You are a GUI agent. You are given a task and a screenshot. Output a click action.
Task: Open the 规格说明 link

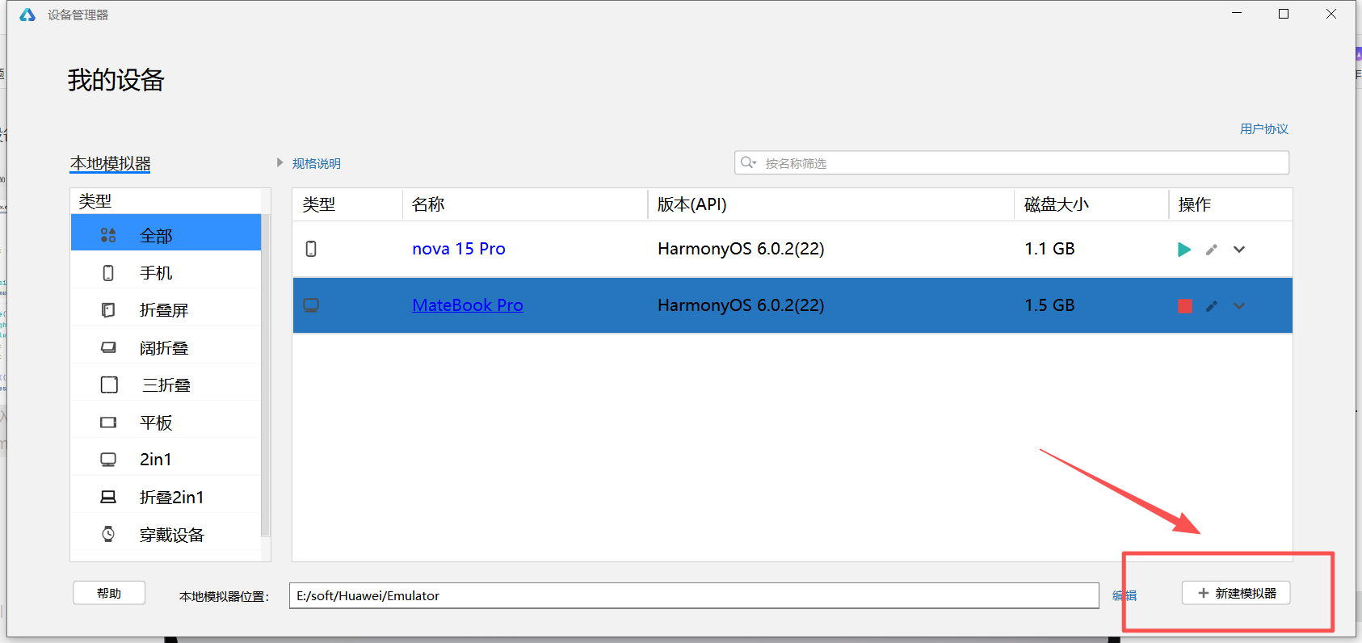click(317, 163)
